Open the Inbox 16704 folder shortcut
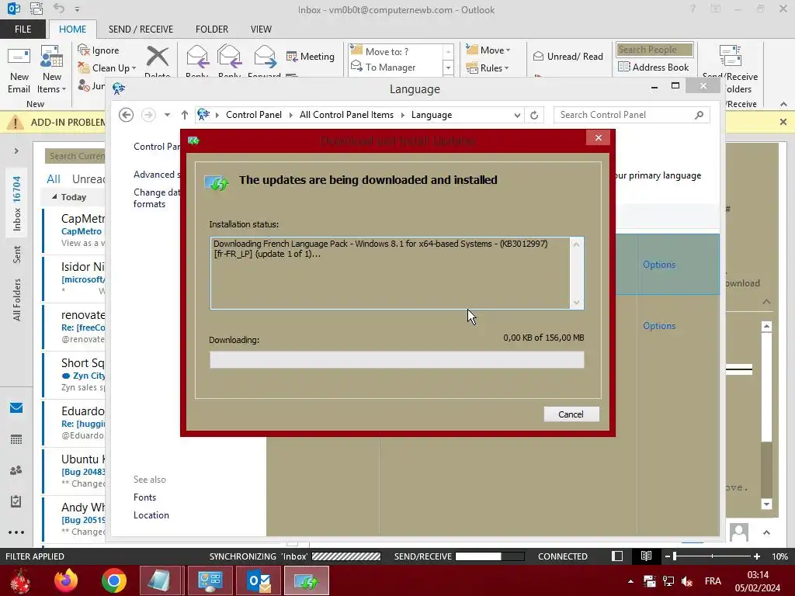This screenshot has height=596, width=795. coord(17,204)
